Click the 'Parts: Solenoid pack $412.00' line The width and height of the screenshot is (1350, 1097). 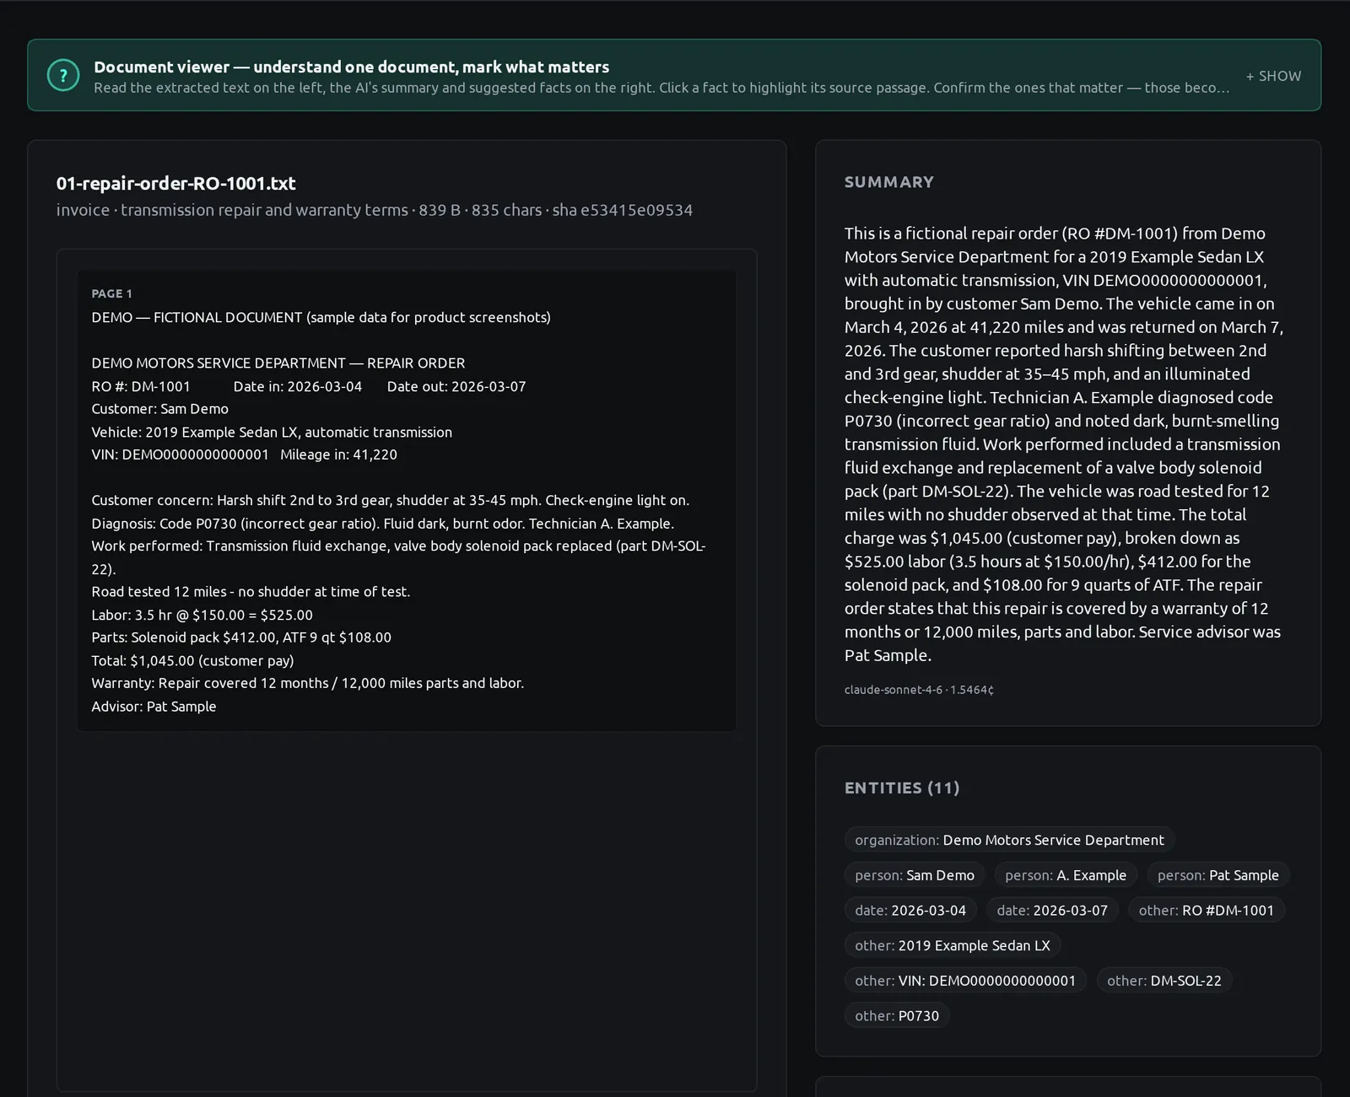tap(241, 637)
